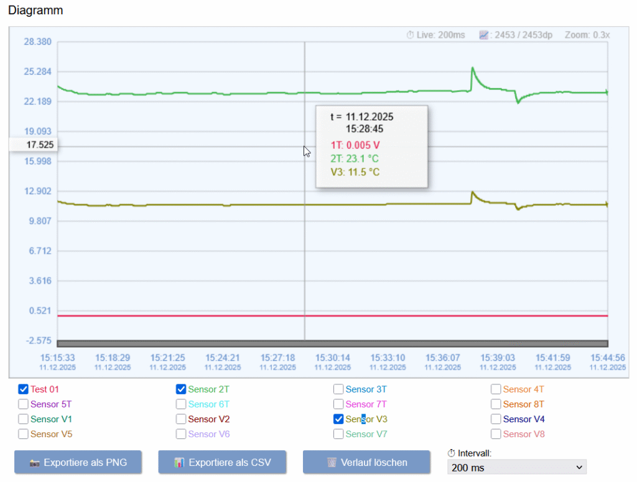Click the camera icon on the PNG export button
This screenshot has height=482, width=637.
[x=35, y=463]
